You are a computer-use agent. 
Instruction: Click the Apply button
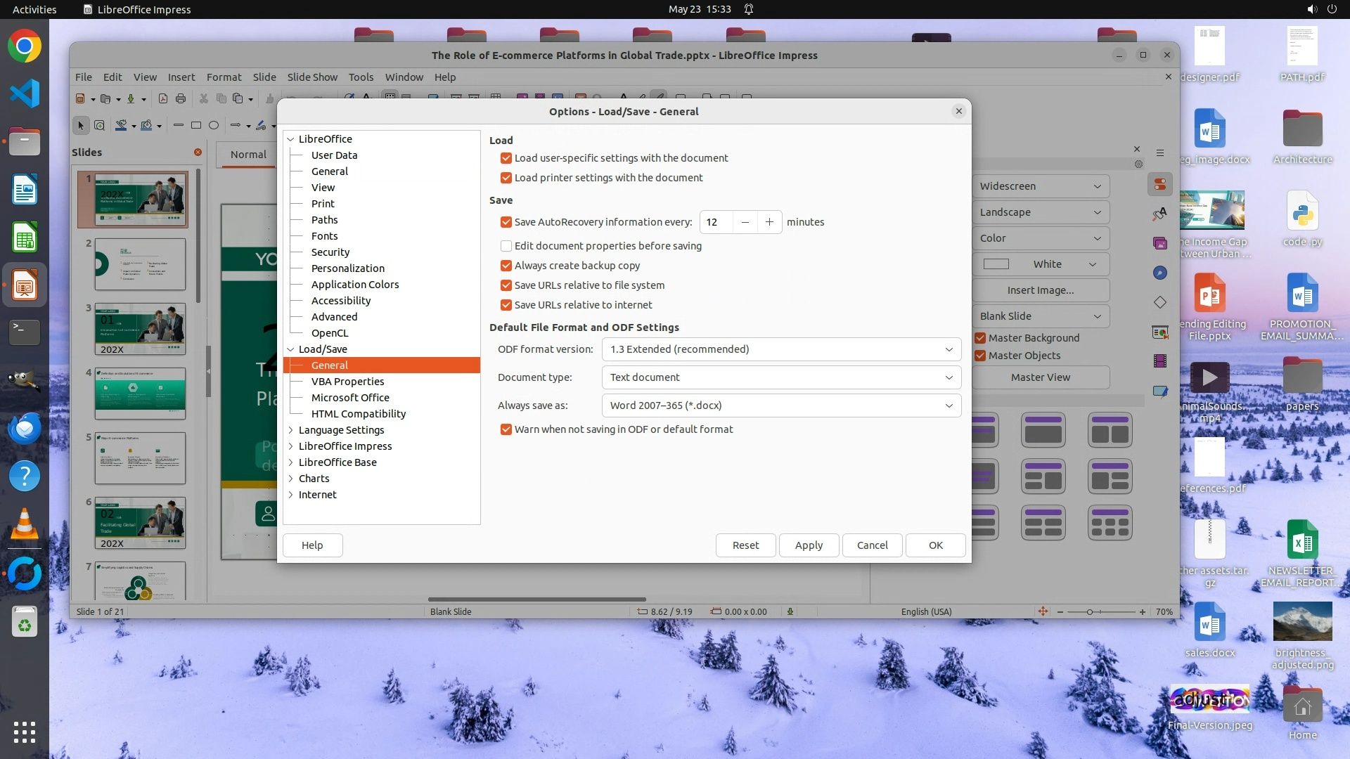click(809, 545)
